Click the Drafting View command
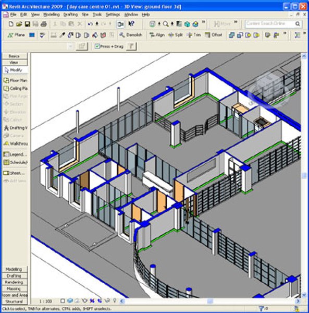Viewport: 309px width, 313px height. coord(16,128)
